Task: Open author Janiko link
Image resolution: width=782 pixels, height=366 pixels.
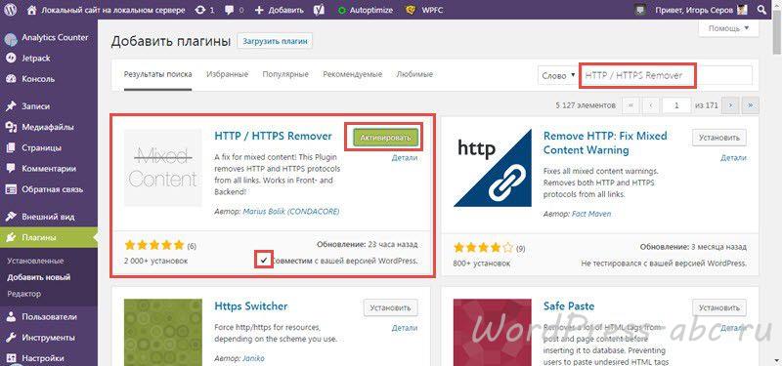Action: [254, 358]
